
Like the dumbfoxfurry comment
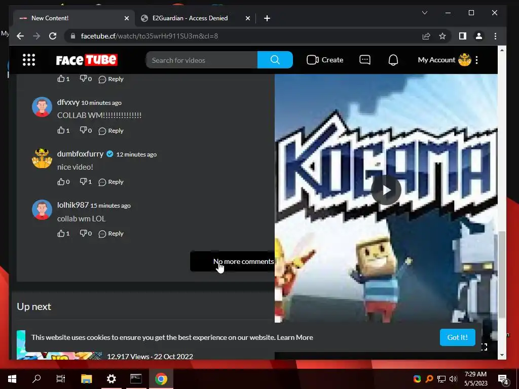pyautogui.click(x=63, y=182)
